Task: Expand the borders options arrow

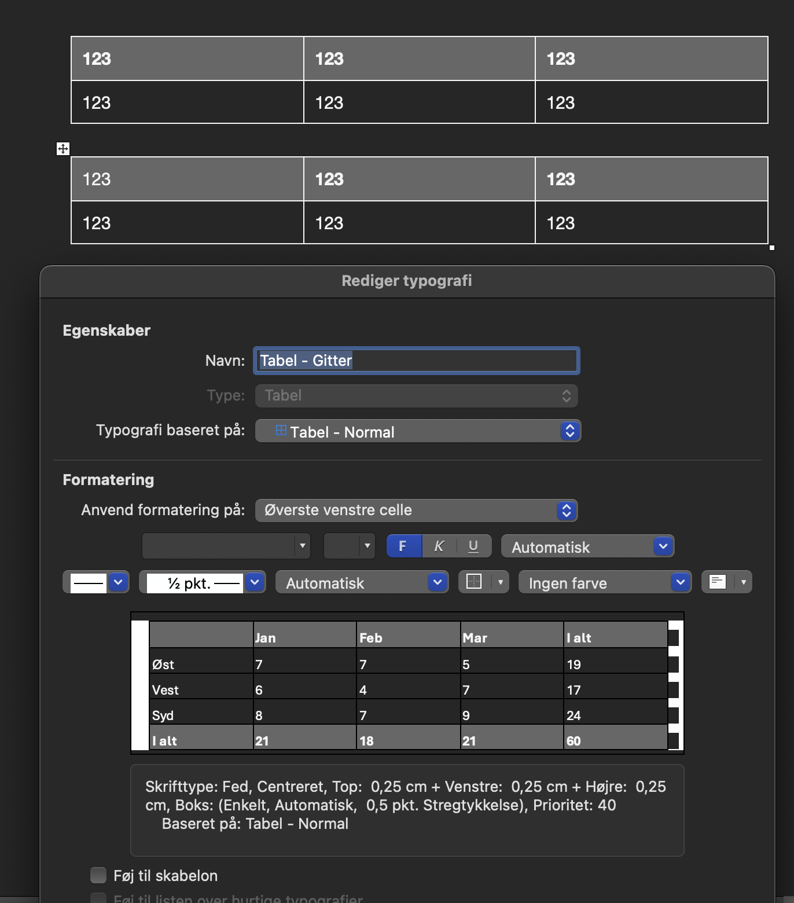Action: (x=501, y=582)
